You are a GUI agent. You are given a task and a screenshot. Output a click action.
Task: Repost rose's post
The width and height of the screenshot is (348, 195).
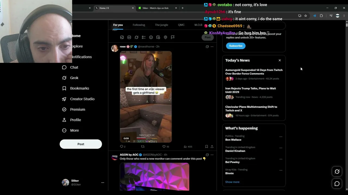[143, 147]
